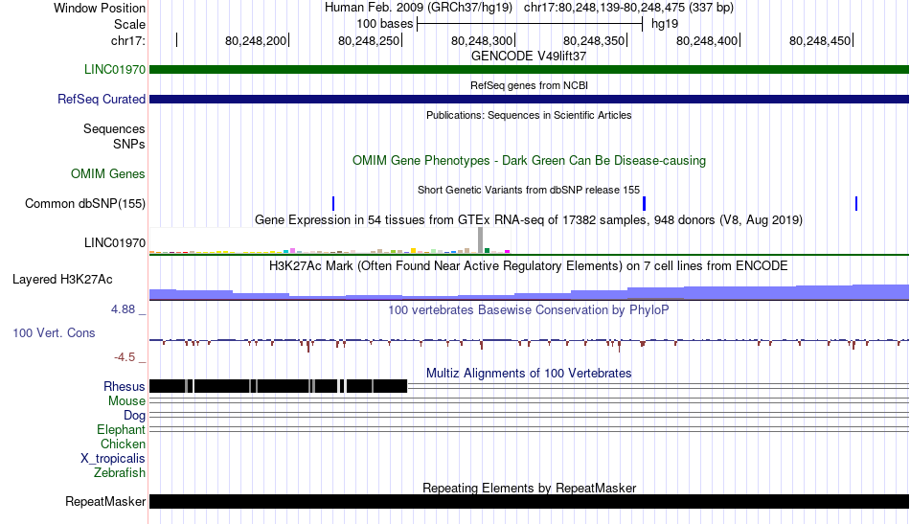
Task: Select the dark blue RefSeq Curated bar
Action: coord(529,100)
